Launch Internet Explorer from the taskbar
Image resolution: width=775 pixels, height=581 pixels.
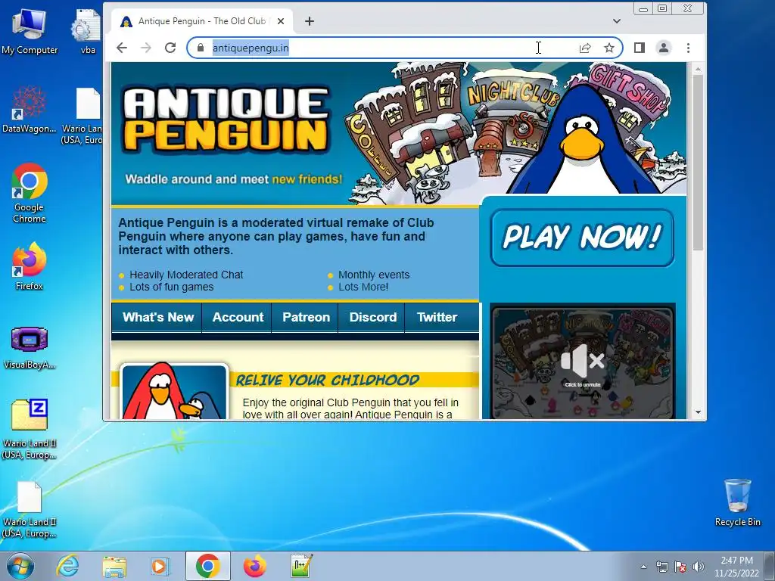(x=67, y=566)
